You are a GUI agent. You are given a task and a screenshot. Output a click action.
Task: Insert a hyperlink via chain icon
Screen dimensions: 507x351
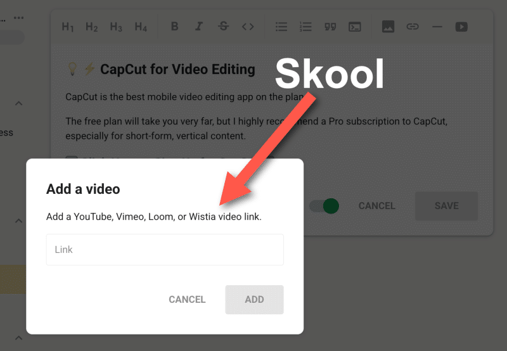coord(413,27)
